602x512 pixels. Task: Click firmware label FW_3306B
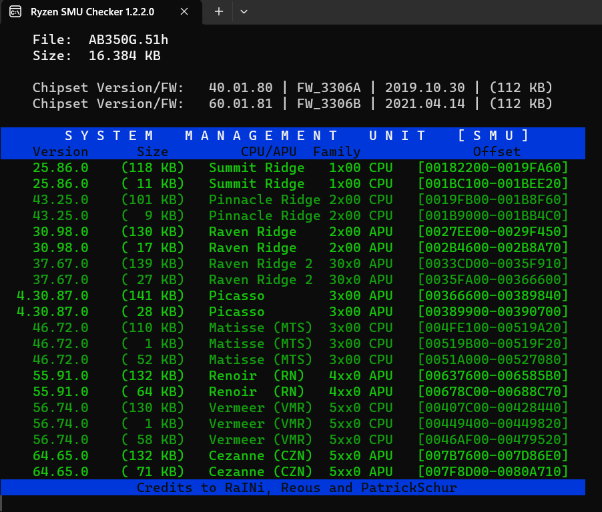pyautogui.click(x=328, y=103)
